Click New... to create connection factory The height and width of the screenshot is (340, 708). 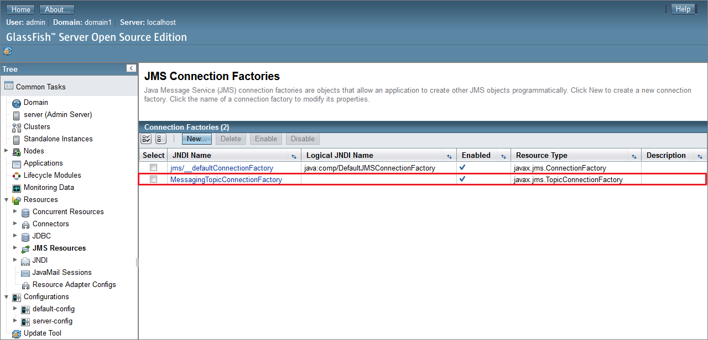tap(197, 139)
